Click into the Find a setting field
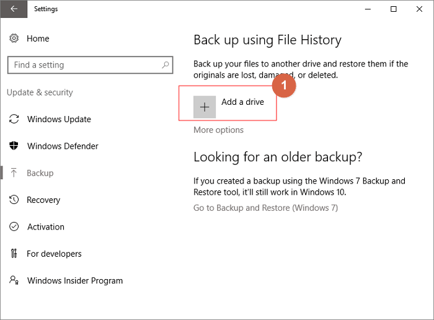This screenshot has width=434, height=320. point(91,65)
